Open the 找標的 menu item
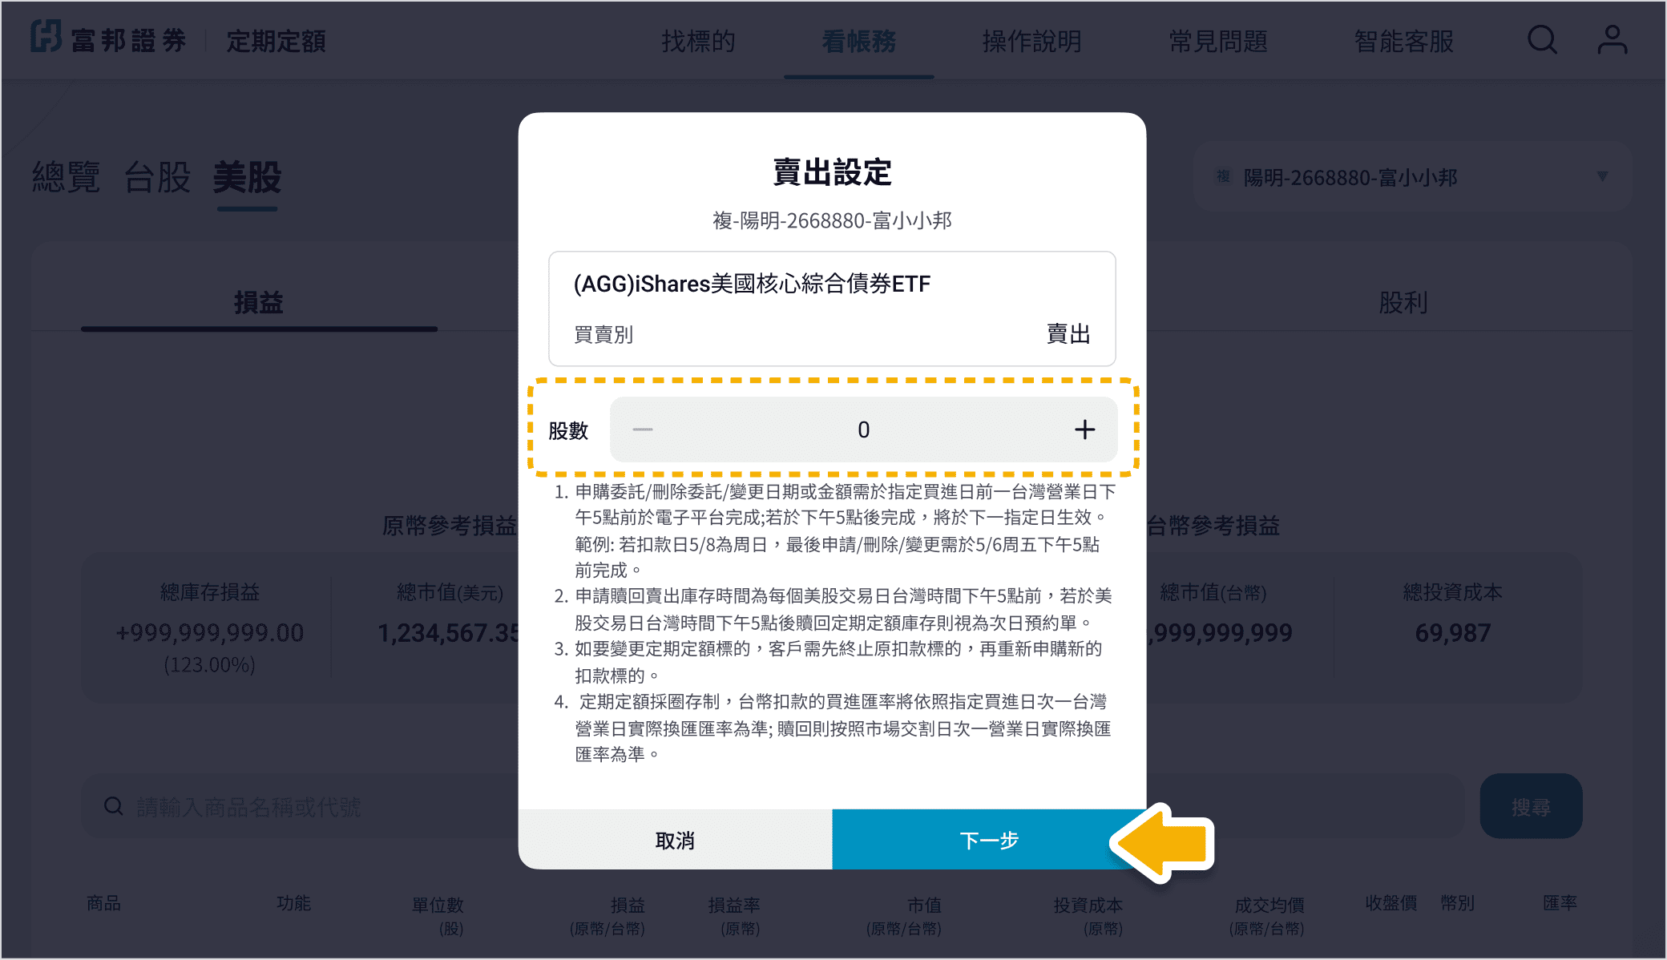 pyautogui.click(x=698, y=41)
